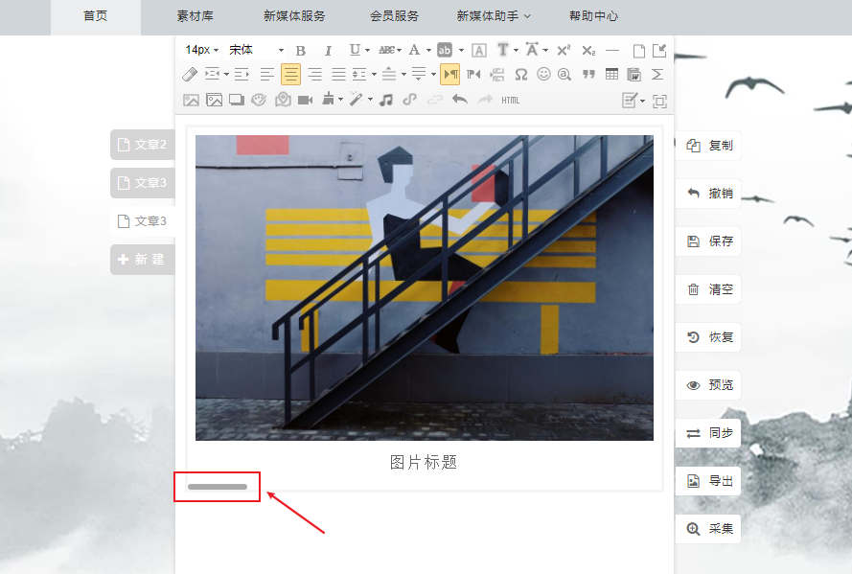
Task: Click the first-line indent icon
Action: pos(212,74)
